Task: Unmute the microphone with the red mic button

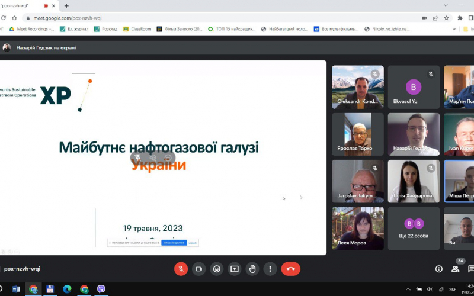Action: click(x=181, y=269)
